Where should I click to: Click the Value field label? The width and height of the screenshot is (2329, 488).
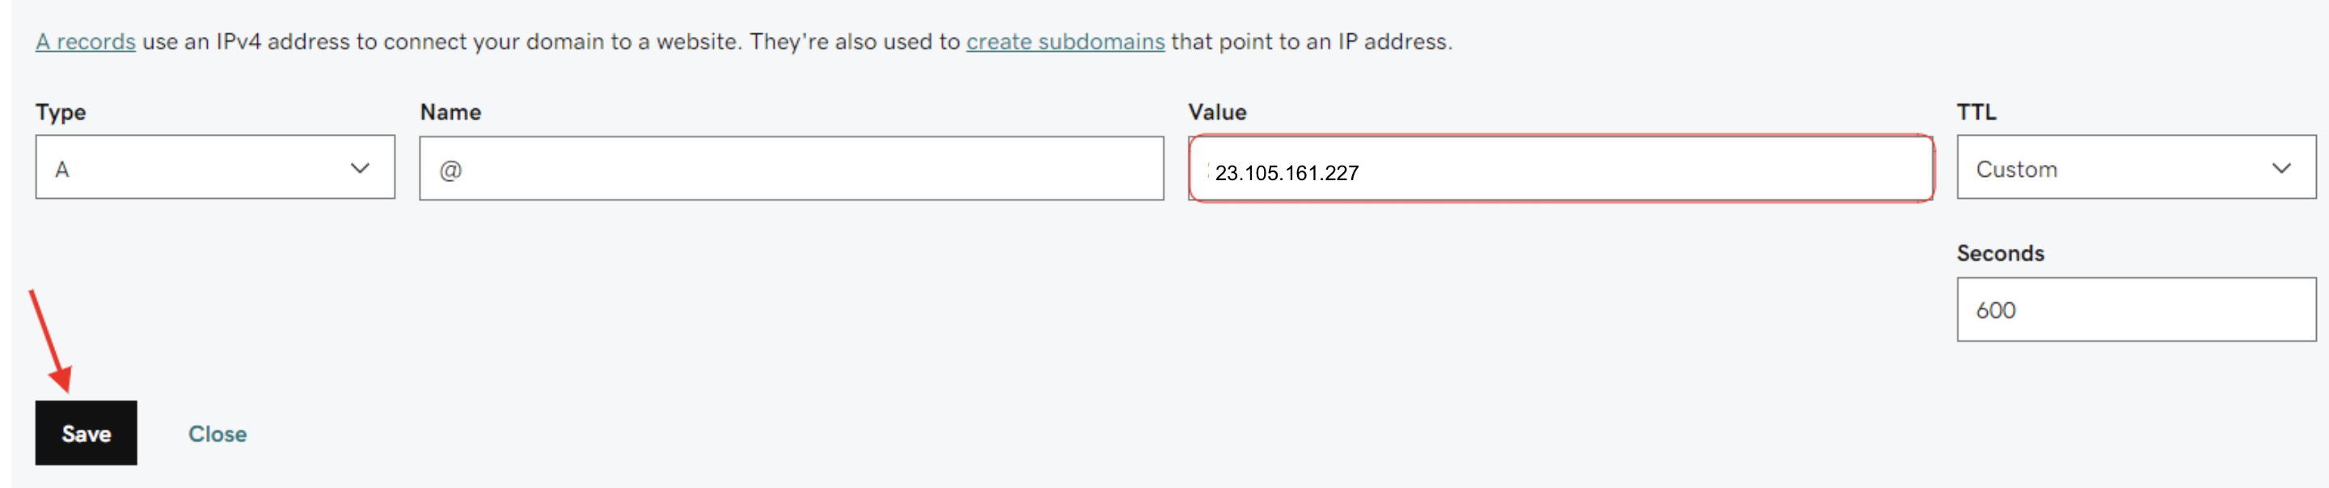coord(1217,112)
